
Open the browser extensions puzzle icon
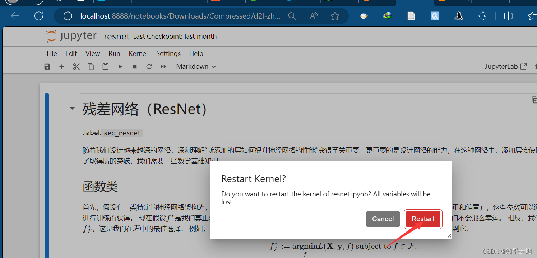tap(483, 16)
